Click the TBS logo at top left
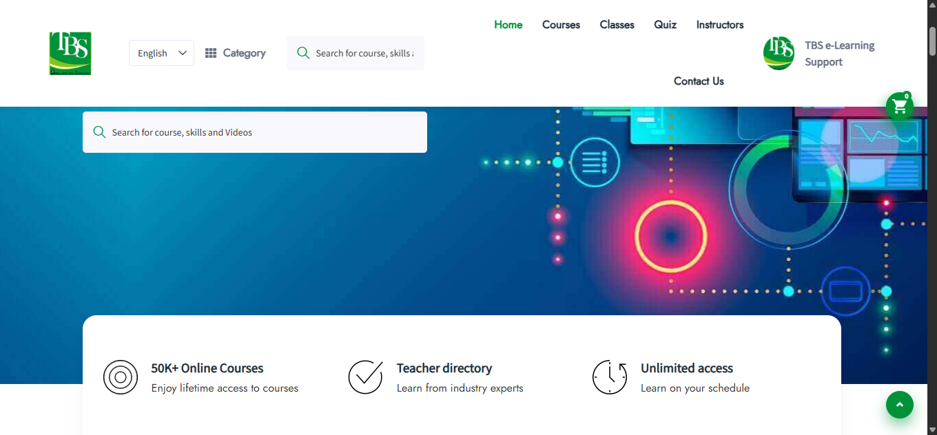This screenshot has width=937, height=435. (x=70, y=53)
